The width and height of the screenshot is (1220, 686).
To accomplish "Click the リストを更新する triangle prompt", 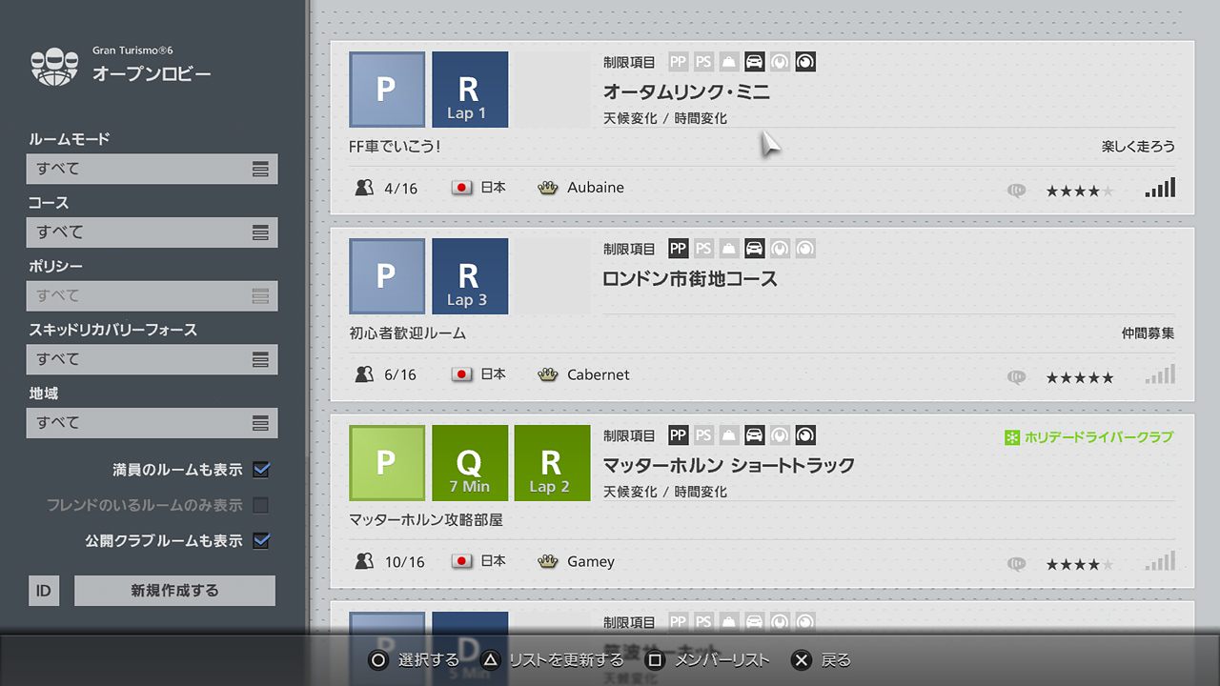I will [x=551, y=660].
